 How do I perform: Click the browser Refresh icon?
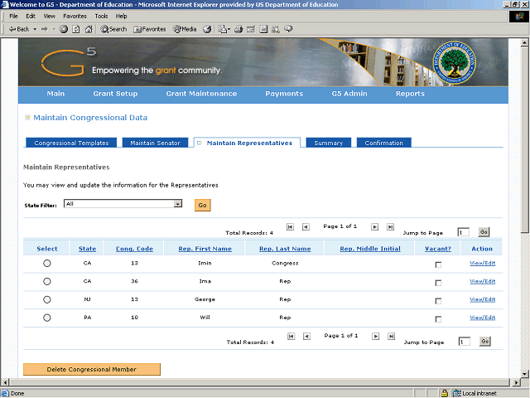[76, 29]
